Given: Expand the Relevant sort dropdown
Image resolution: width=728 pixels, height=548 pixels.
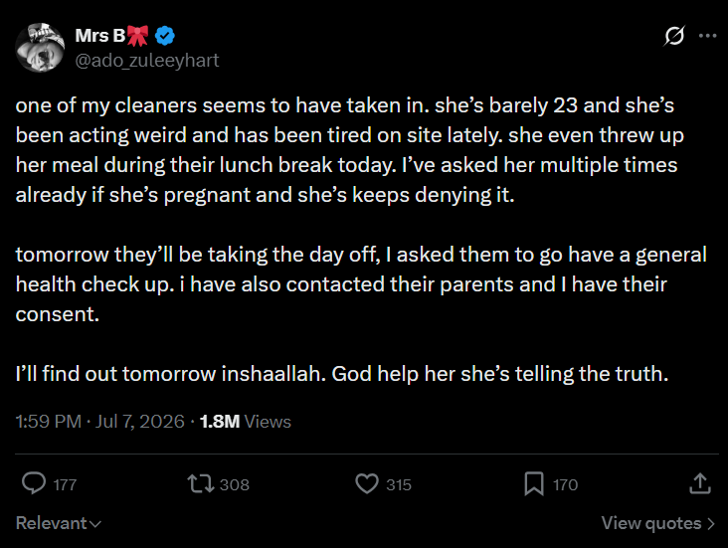Looking at the screenshot, I should click(59, 523).
